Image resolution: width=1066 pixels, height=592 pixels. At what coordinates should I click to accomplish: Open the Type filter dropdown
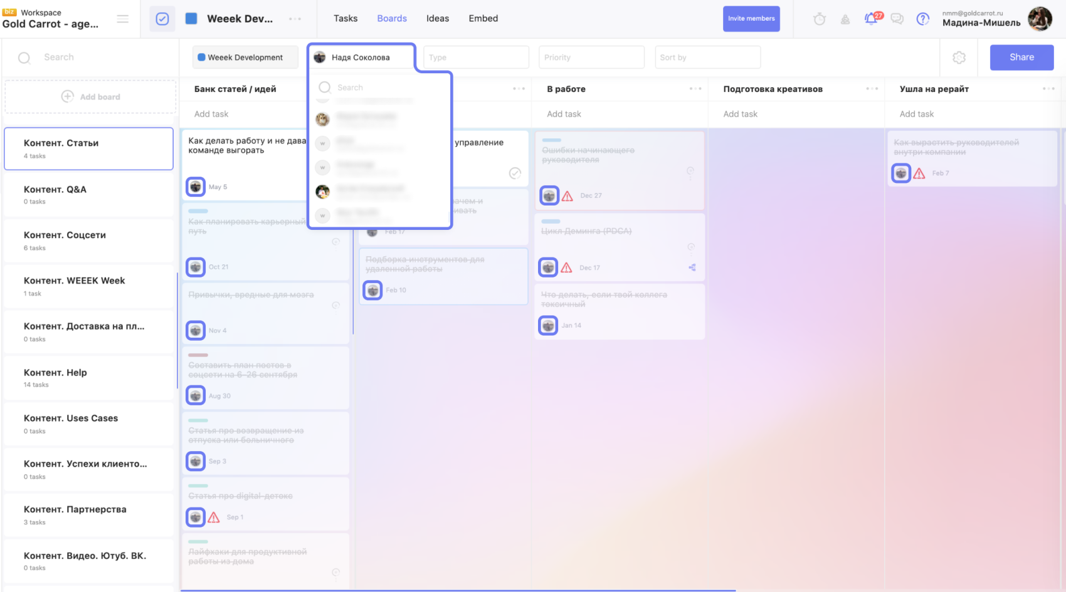pos(476,58)
